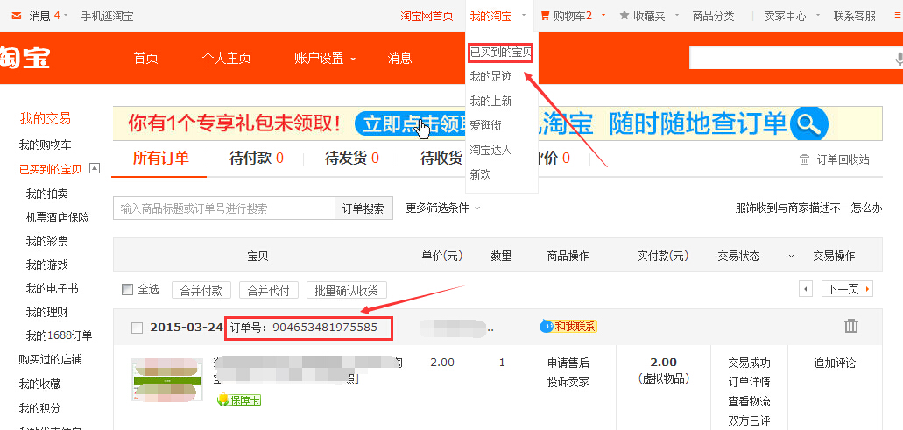The width and height of the screenshot is (903, 430).
Task: Click the top-right menu lines icon
Action: coord(897,16)
